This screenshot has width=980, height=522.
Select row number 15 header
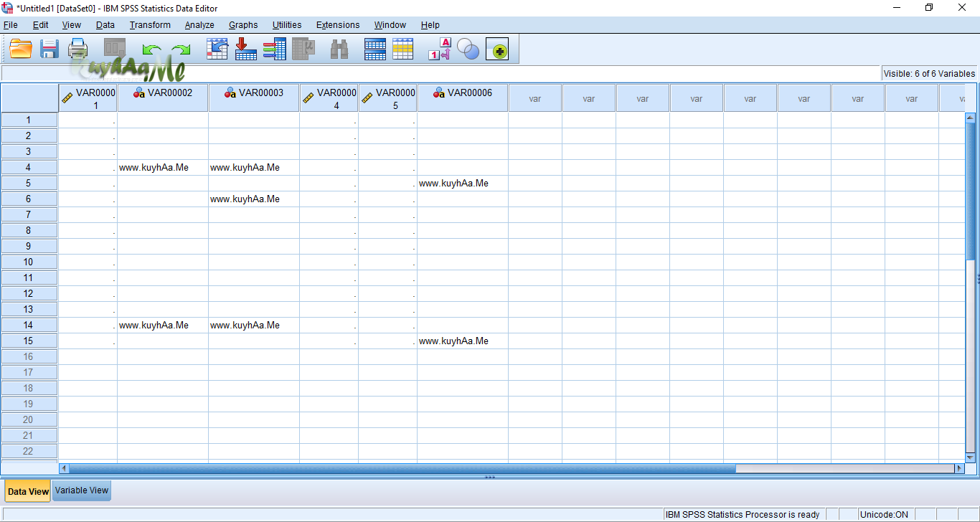click(29, 341)
